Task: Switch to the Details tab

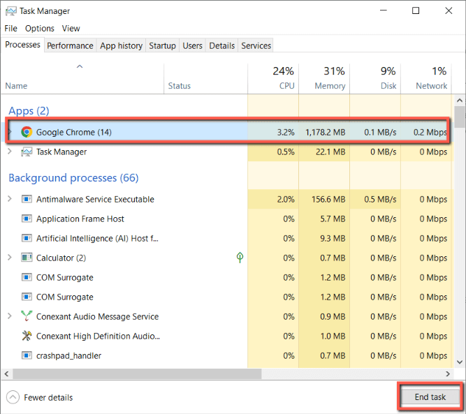Action: (221, 46)
